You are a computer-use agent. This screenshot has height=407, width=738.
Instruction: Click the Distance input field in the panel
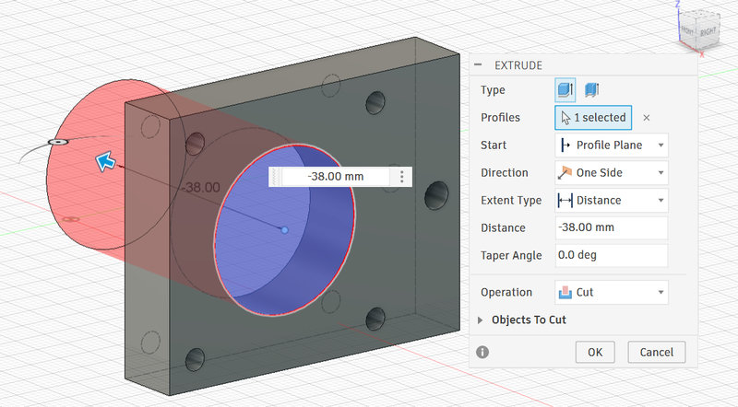click(612, 228)
